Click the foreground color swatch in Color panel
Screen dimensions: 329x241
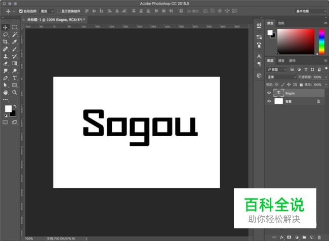pyautogui.click(x=270, y=32)
